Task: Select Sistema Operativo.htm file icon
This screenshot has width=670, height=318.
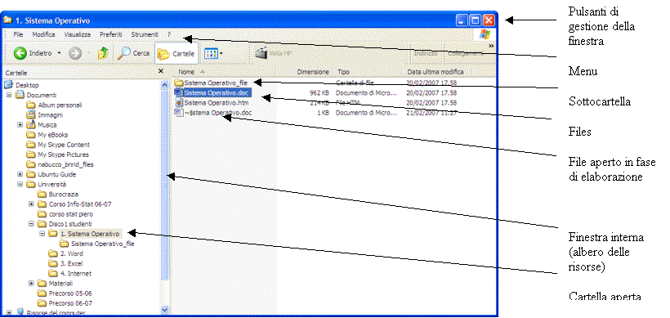Action: pyautogui.click(x=179, y=103)
